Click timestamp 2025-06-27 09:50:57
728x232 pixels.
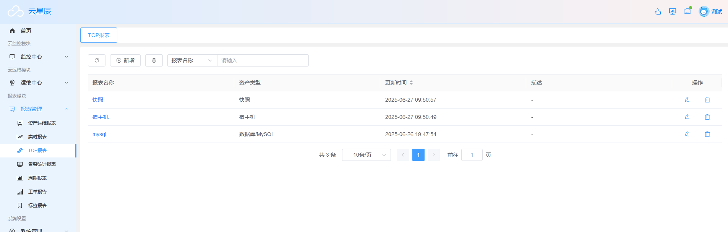pos(411,100)
